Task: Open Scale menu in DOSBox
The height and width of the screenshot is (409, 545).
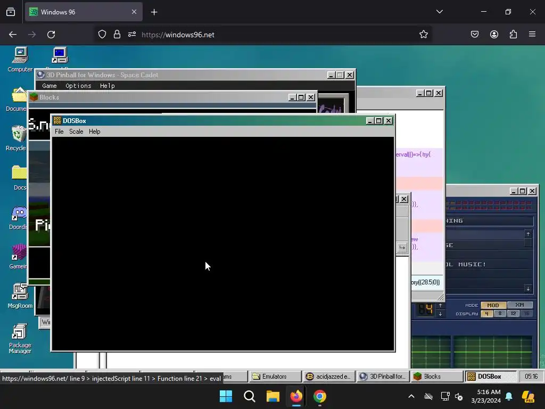Action: coord(76,132)
